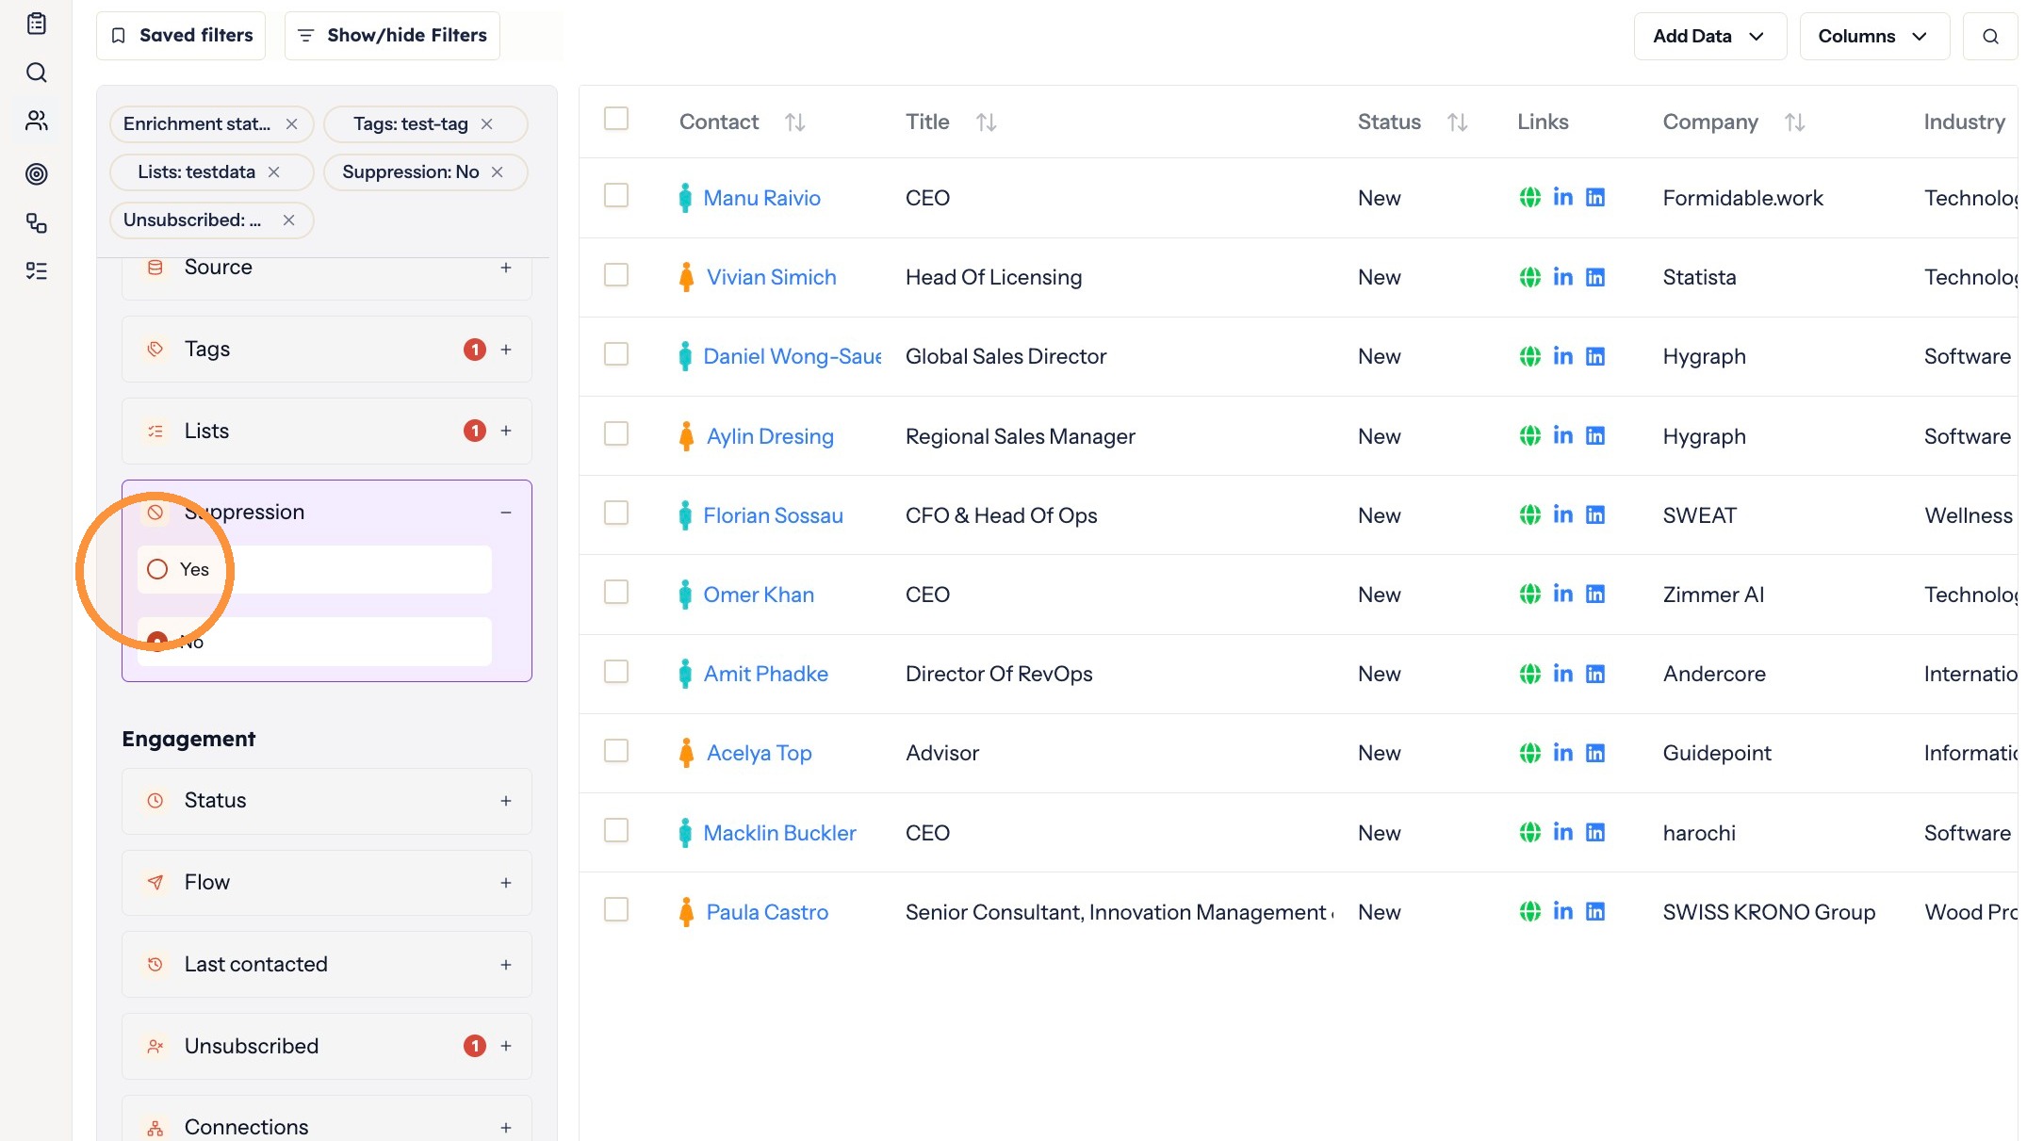Open Saved filters
Screen dimensions: 2043x1141
point(181,36)
